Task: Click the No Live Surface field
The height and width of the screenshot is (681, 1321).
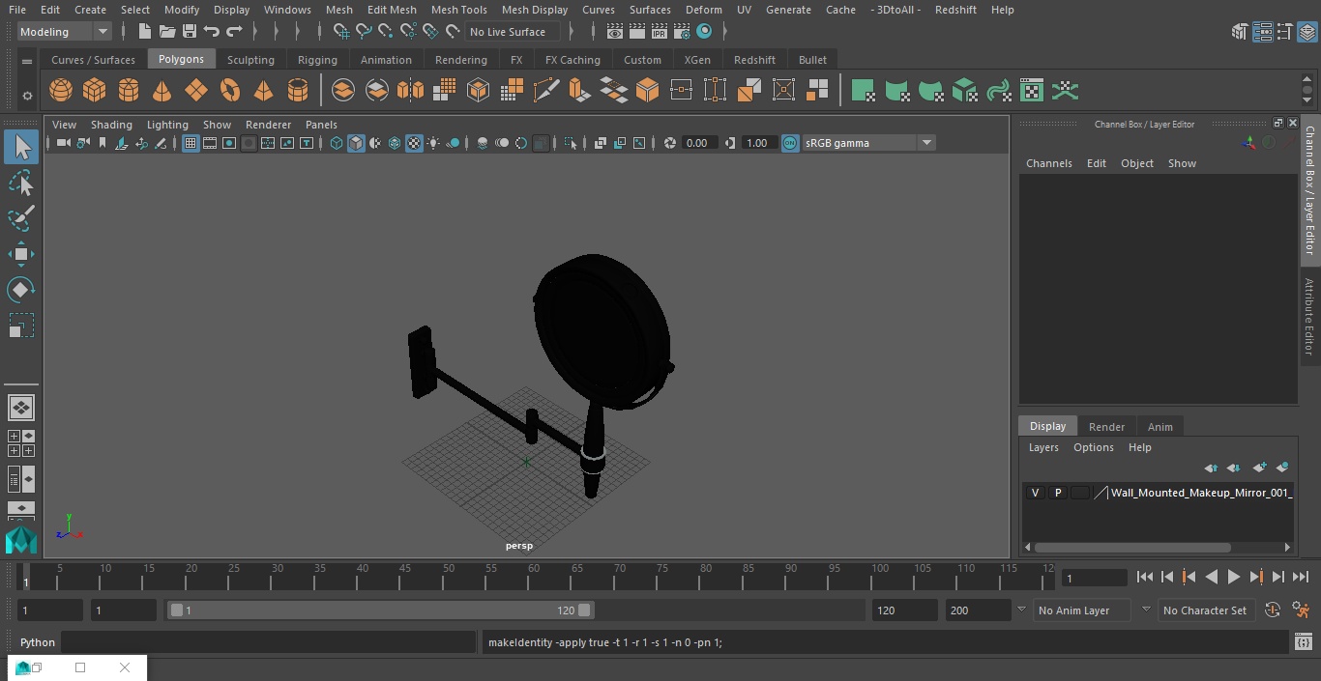Action: tap(513, 32)
